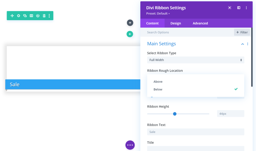This screenshot has width=256, height=151.
Task: Collapse the Main Settings section
Action: [x=242, y=44]
